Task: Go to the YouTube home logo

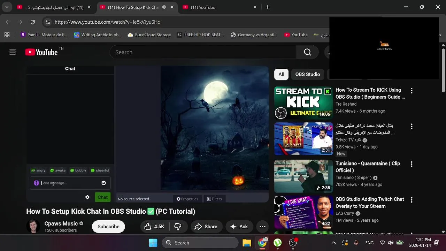Action: point(41,52)
